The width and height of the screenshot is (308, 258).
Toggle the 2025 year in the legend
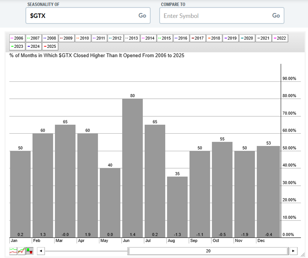(49, 46)
